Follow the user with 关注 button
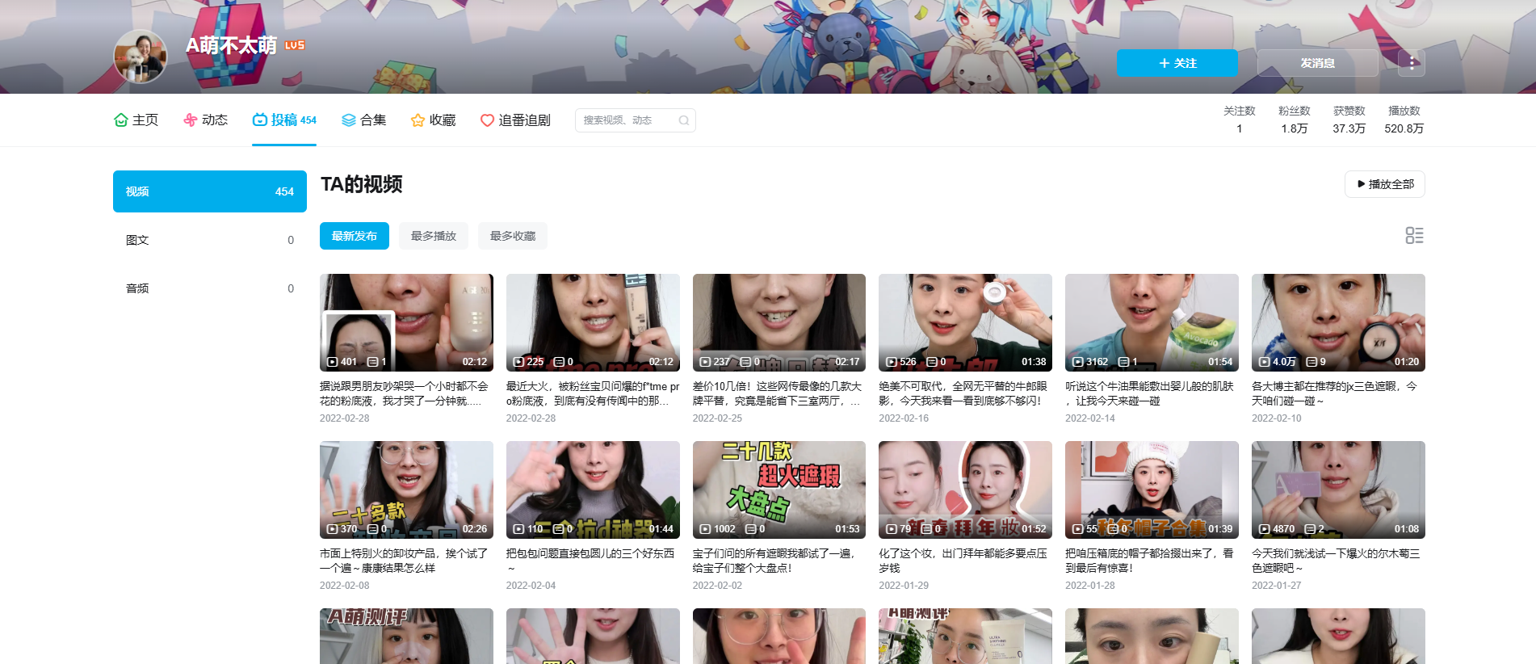1536x664 pixels. (x=1177, y=63)
